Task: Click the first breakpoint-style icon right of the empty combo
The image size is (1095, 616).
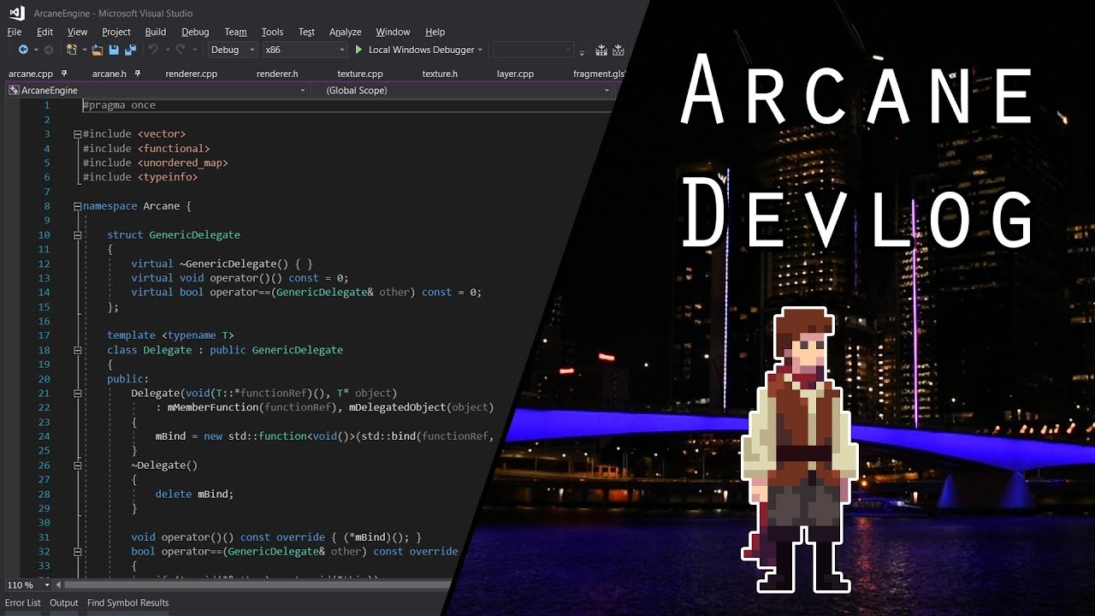Action: (601, 50)
